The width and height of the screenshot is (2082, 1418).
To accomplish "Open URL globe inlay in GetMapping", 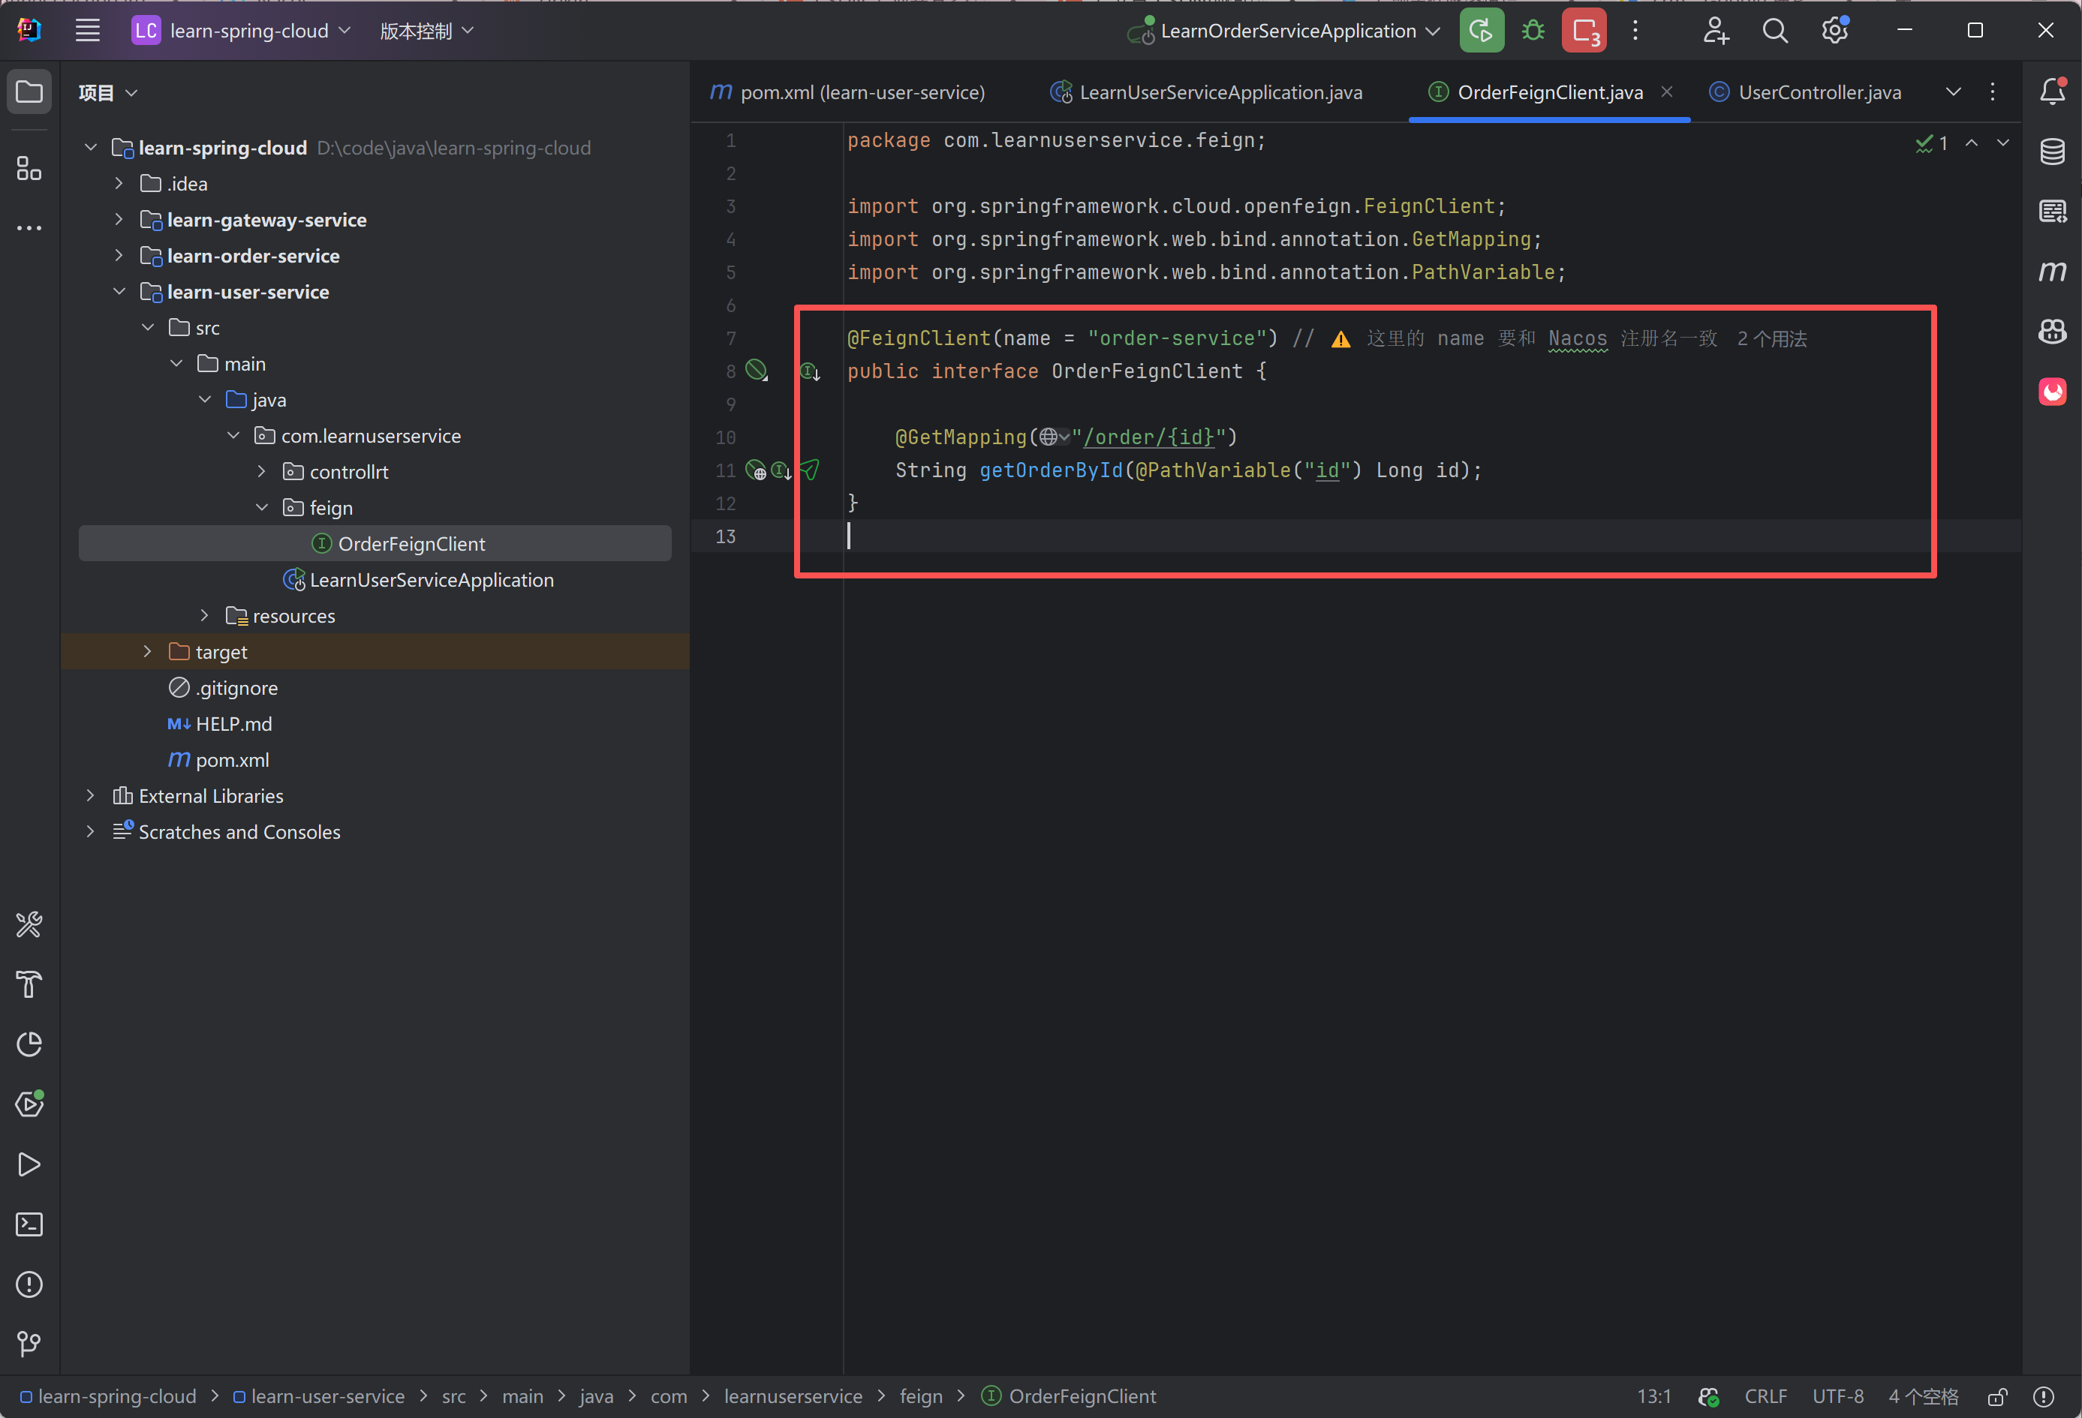I will [1054, 437].
